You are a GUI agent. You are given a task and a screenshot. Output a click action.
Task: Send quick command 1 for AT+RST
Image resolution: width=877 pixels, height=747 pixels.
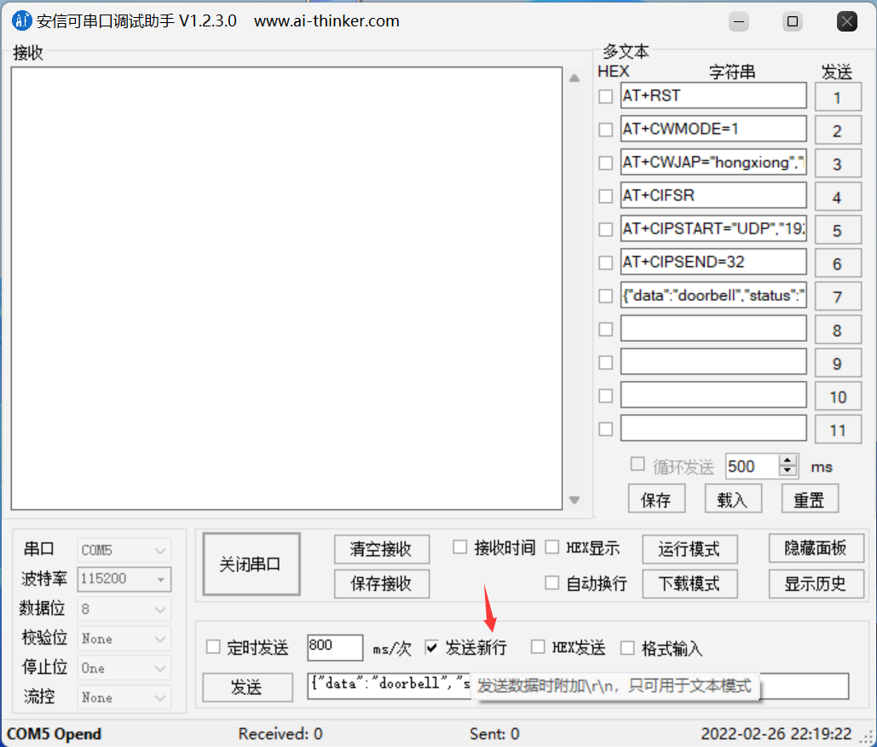pos(838,96)
